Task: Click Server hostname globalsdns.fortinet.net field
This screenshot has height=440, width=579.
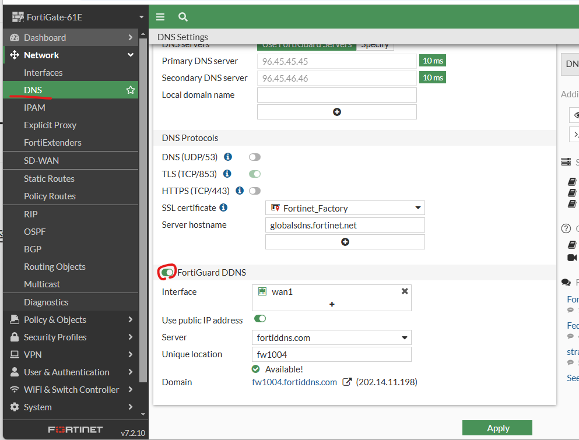Action: click(x=345, y=225)
